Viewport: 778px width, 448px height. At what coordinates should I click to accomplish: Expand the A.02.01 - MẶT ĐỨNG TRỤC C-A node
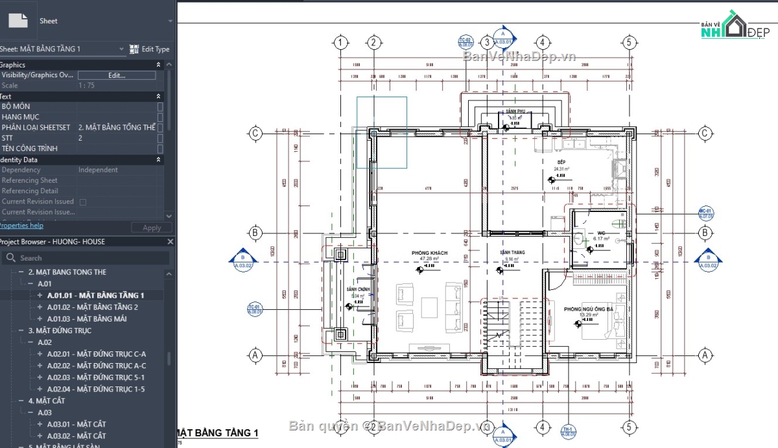[40, 354]
